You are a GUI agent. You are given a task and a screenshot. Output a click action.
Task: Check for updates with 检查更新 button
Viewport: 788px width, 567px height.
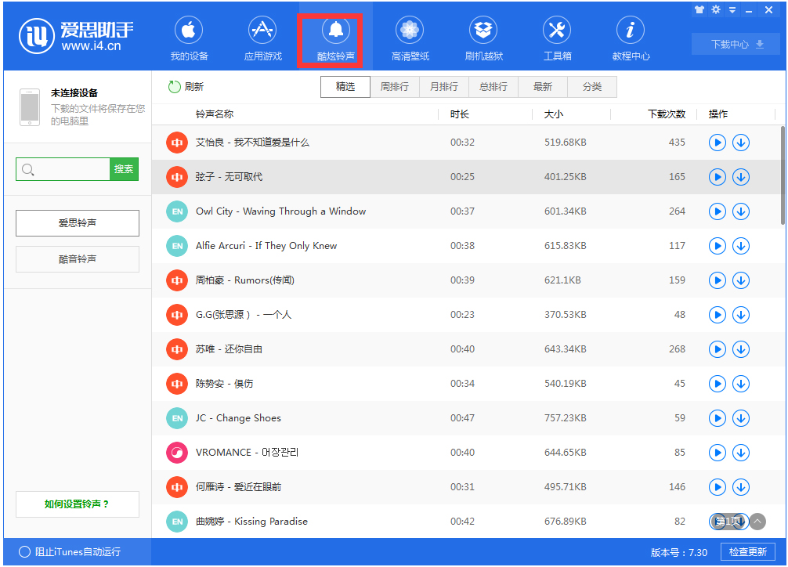[750, 551]
